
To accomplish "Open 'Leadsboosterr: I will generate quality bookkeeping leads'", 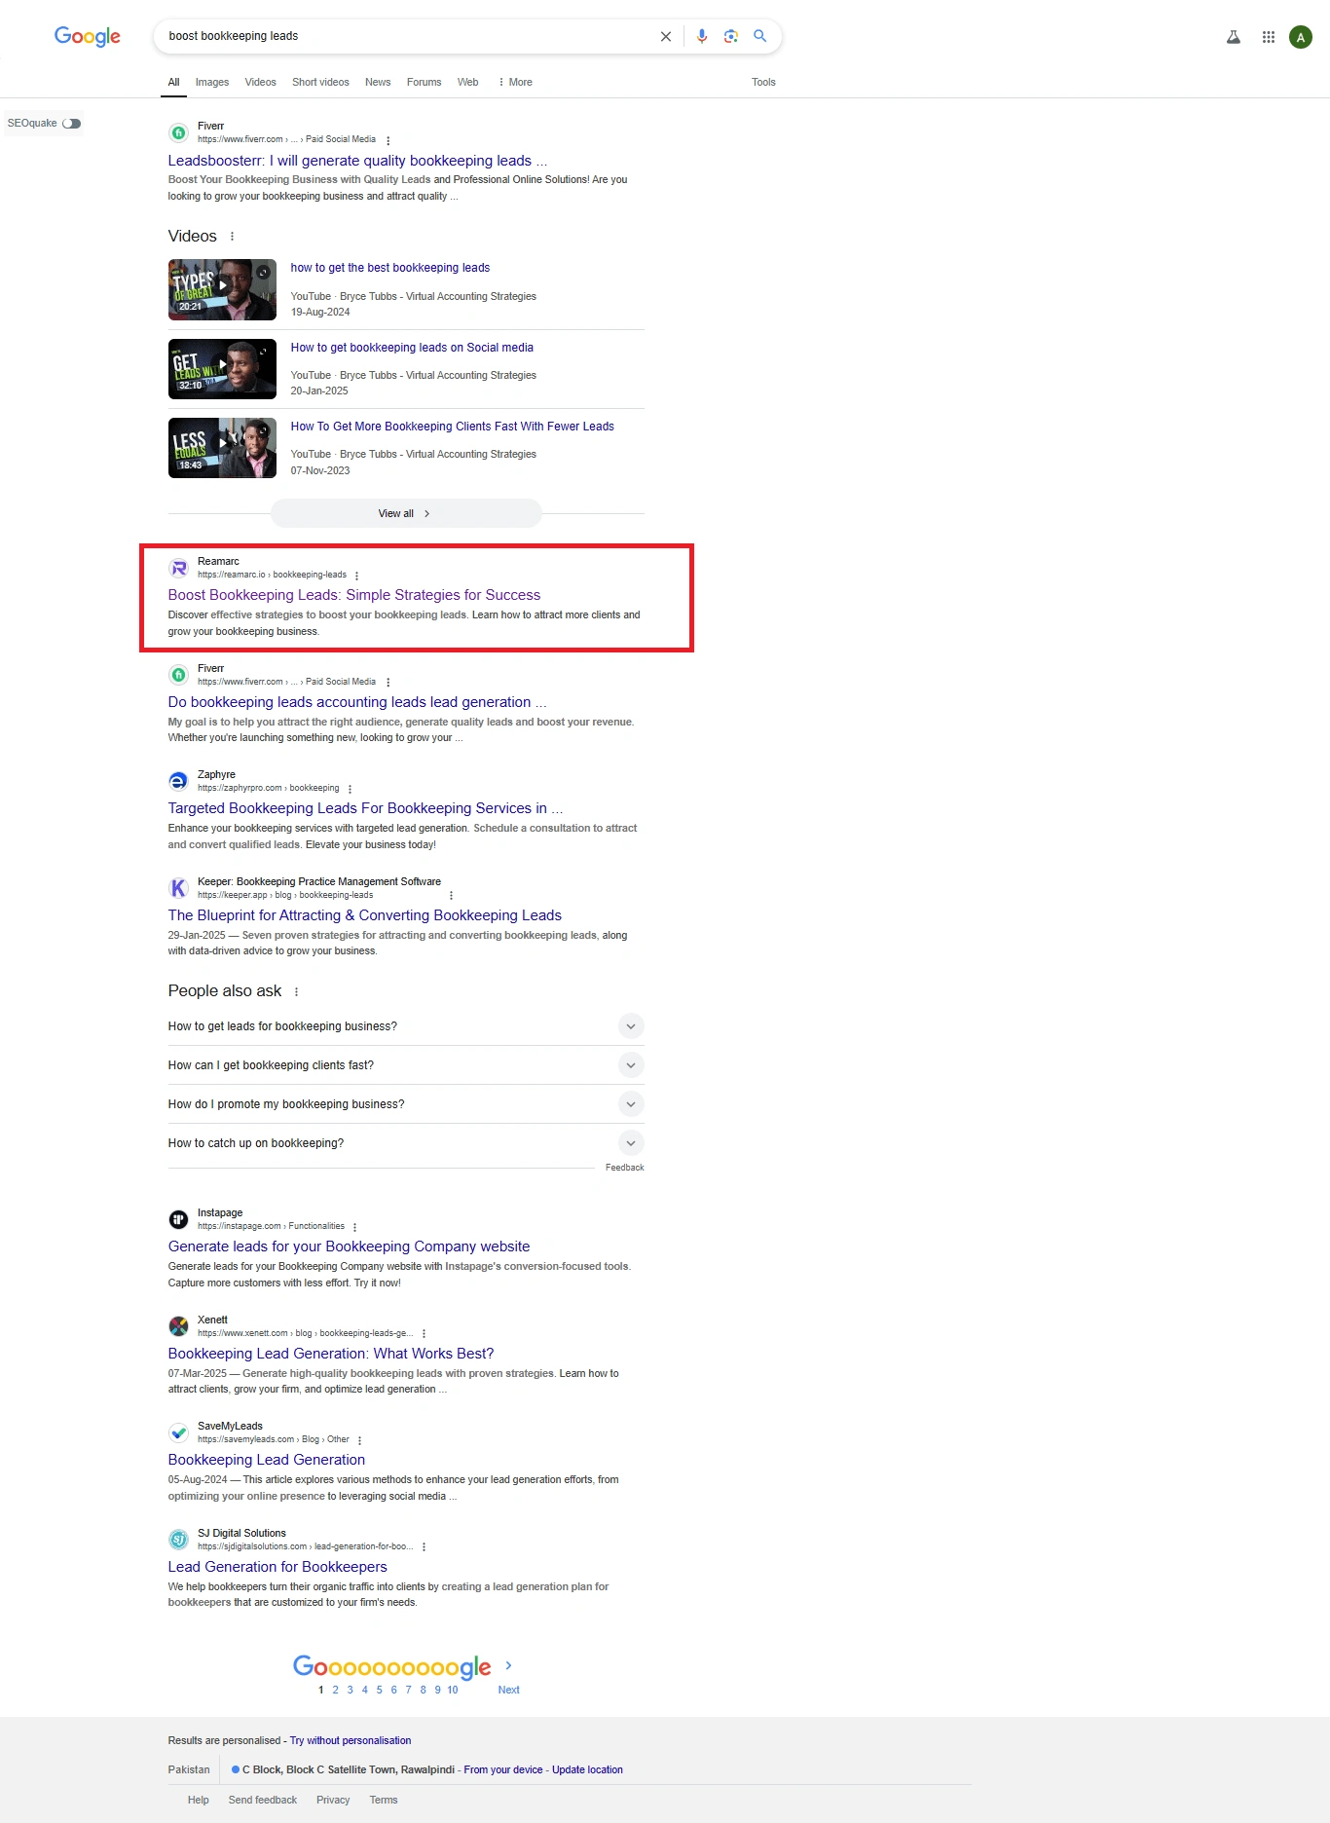I will [357, 161].
